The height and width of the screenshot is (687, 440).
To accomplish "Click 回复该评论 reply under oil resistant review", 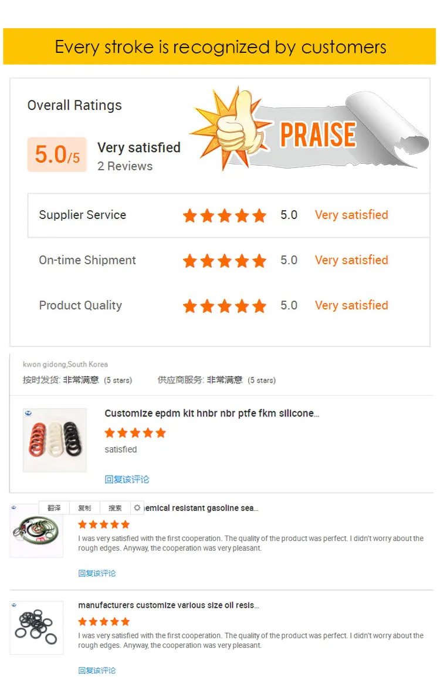I will 97,670.
